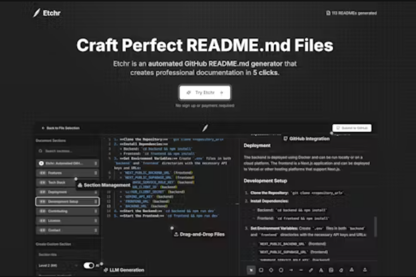The width and height of the screenshot is (416, 277).
Task: Click the Development Setup heading in preview pane
Action: tap(265, 181)
